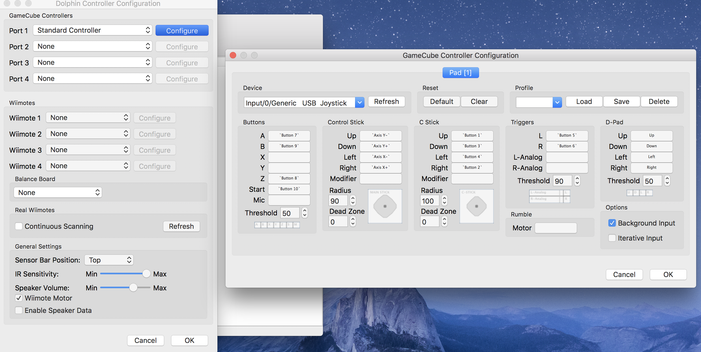
Task: Click C Stick Up mapping 'Button 1'
Action: click(x=472, y=135)
